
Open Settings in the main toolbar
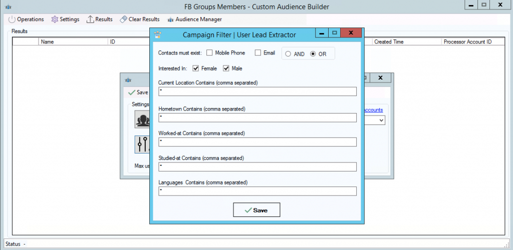pos(65,19)
